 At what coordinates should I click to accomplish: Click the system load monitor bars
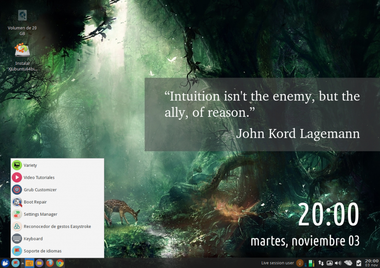(310, 263)
